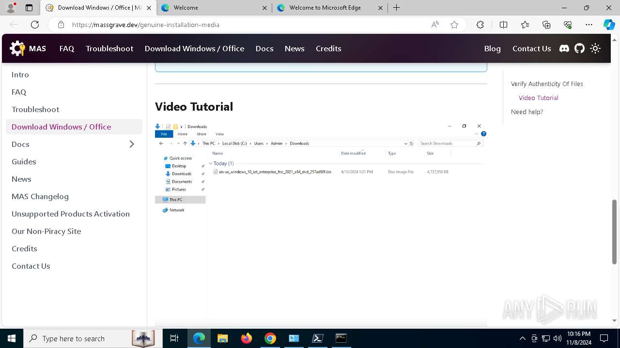The image size is (620, 348).
Task: Click the page vertical scrollbar thumb
Action: 614,232
